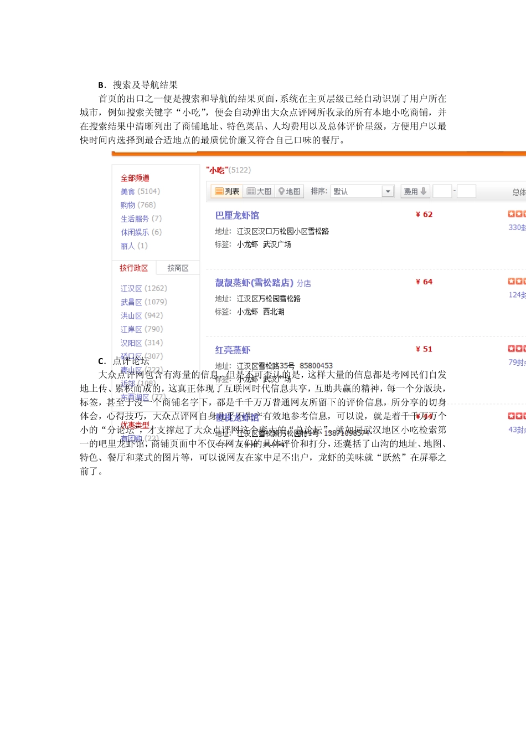Click the ¥ 64 price

[x=424, y=282]
